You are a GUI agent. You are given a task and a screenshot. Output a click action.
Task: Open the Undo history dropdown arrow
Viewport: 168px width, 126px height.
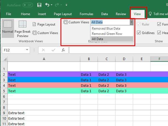tap(52, 5)
